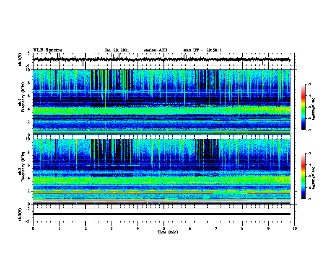Click the time axis tick label '0'
Viewport: 332px width, 256px height.
click(x=33, y=228)
